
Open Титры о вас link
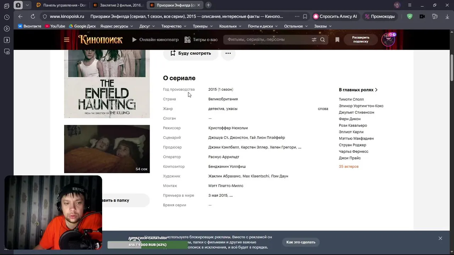coord(201,40)
